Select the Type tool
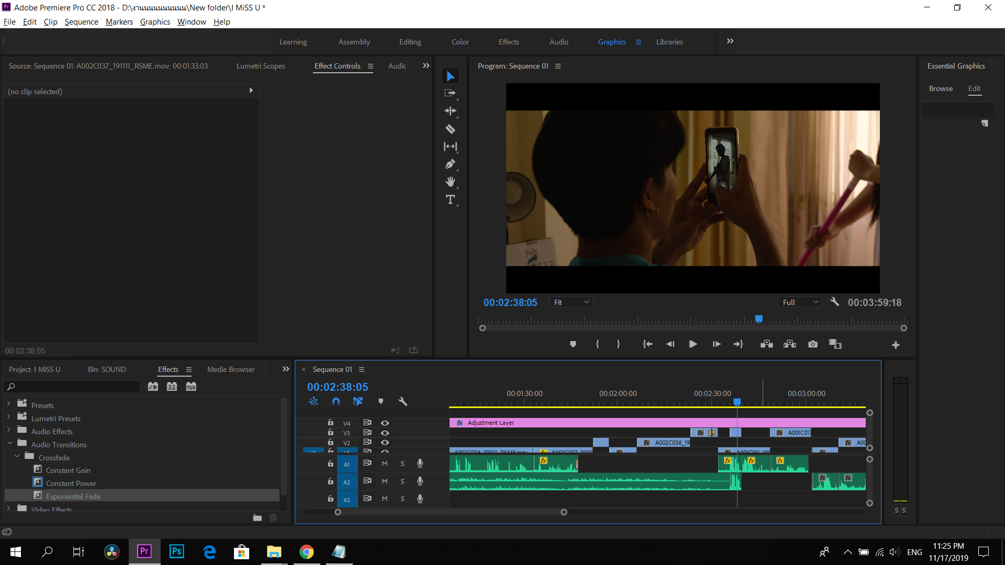Screen dimensions: 1005x565 [x=450, y=200]
